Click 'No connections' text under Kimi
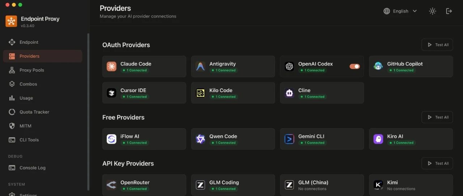The width and height of the screenshot is (463, 196). 401,189
